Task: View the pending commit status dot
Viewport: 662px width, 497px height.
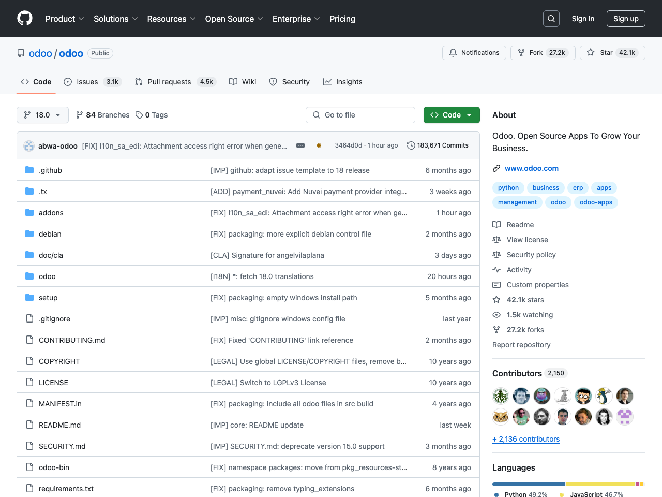Action: pyautogui.click(x=319, y=145)
